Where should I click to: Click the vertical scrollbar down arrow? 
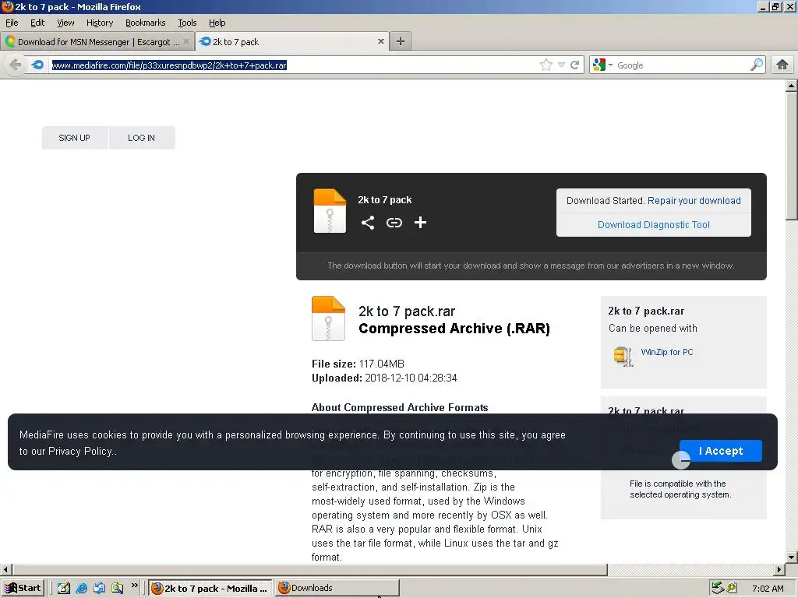pyautogui.click(x=791, y=558)
